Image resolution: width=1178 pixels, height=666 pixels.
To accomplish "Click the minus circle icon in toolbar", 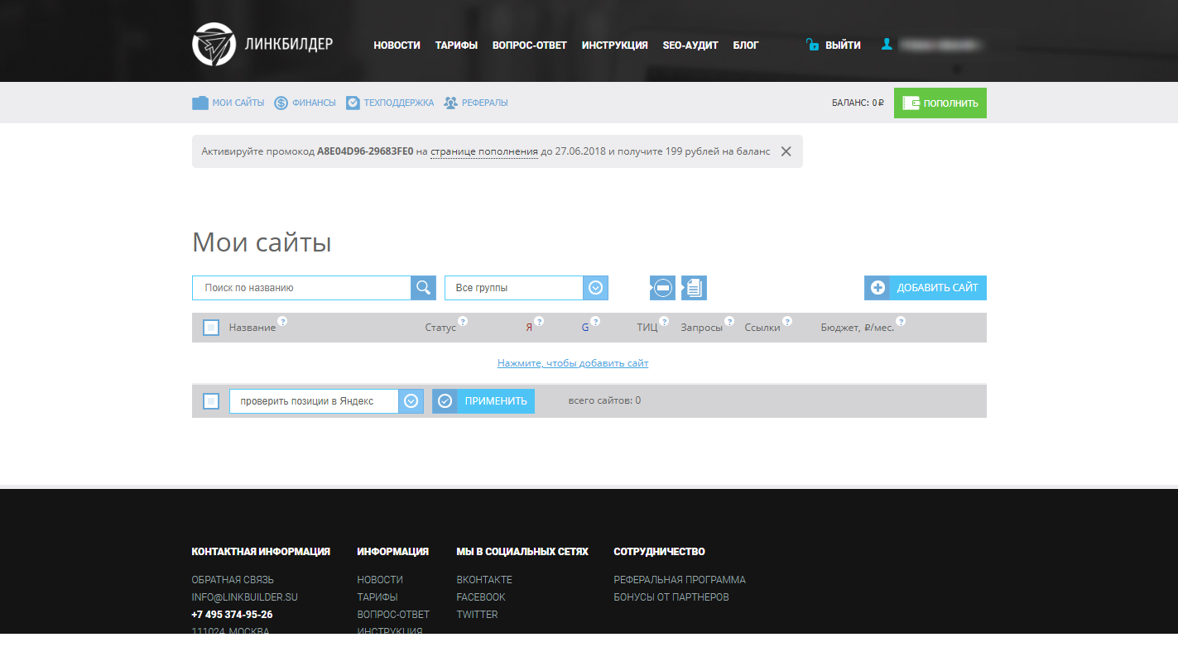I will pyautogui.click(x=662, y=288).
